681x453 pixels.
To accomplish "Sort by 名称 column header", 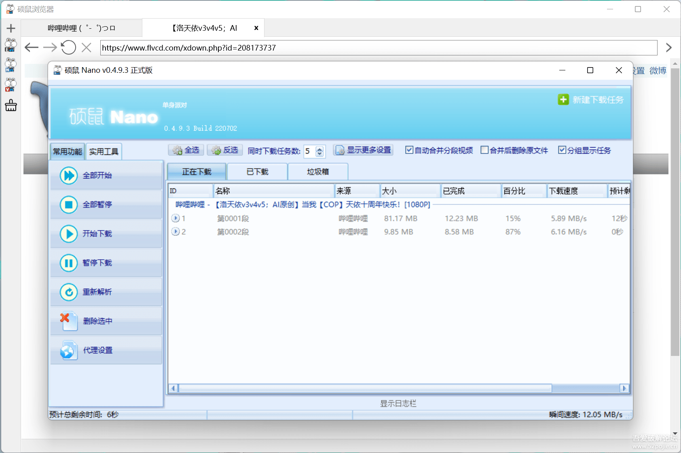I will [274, 191].
